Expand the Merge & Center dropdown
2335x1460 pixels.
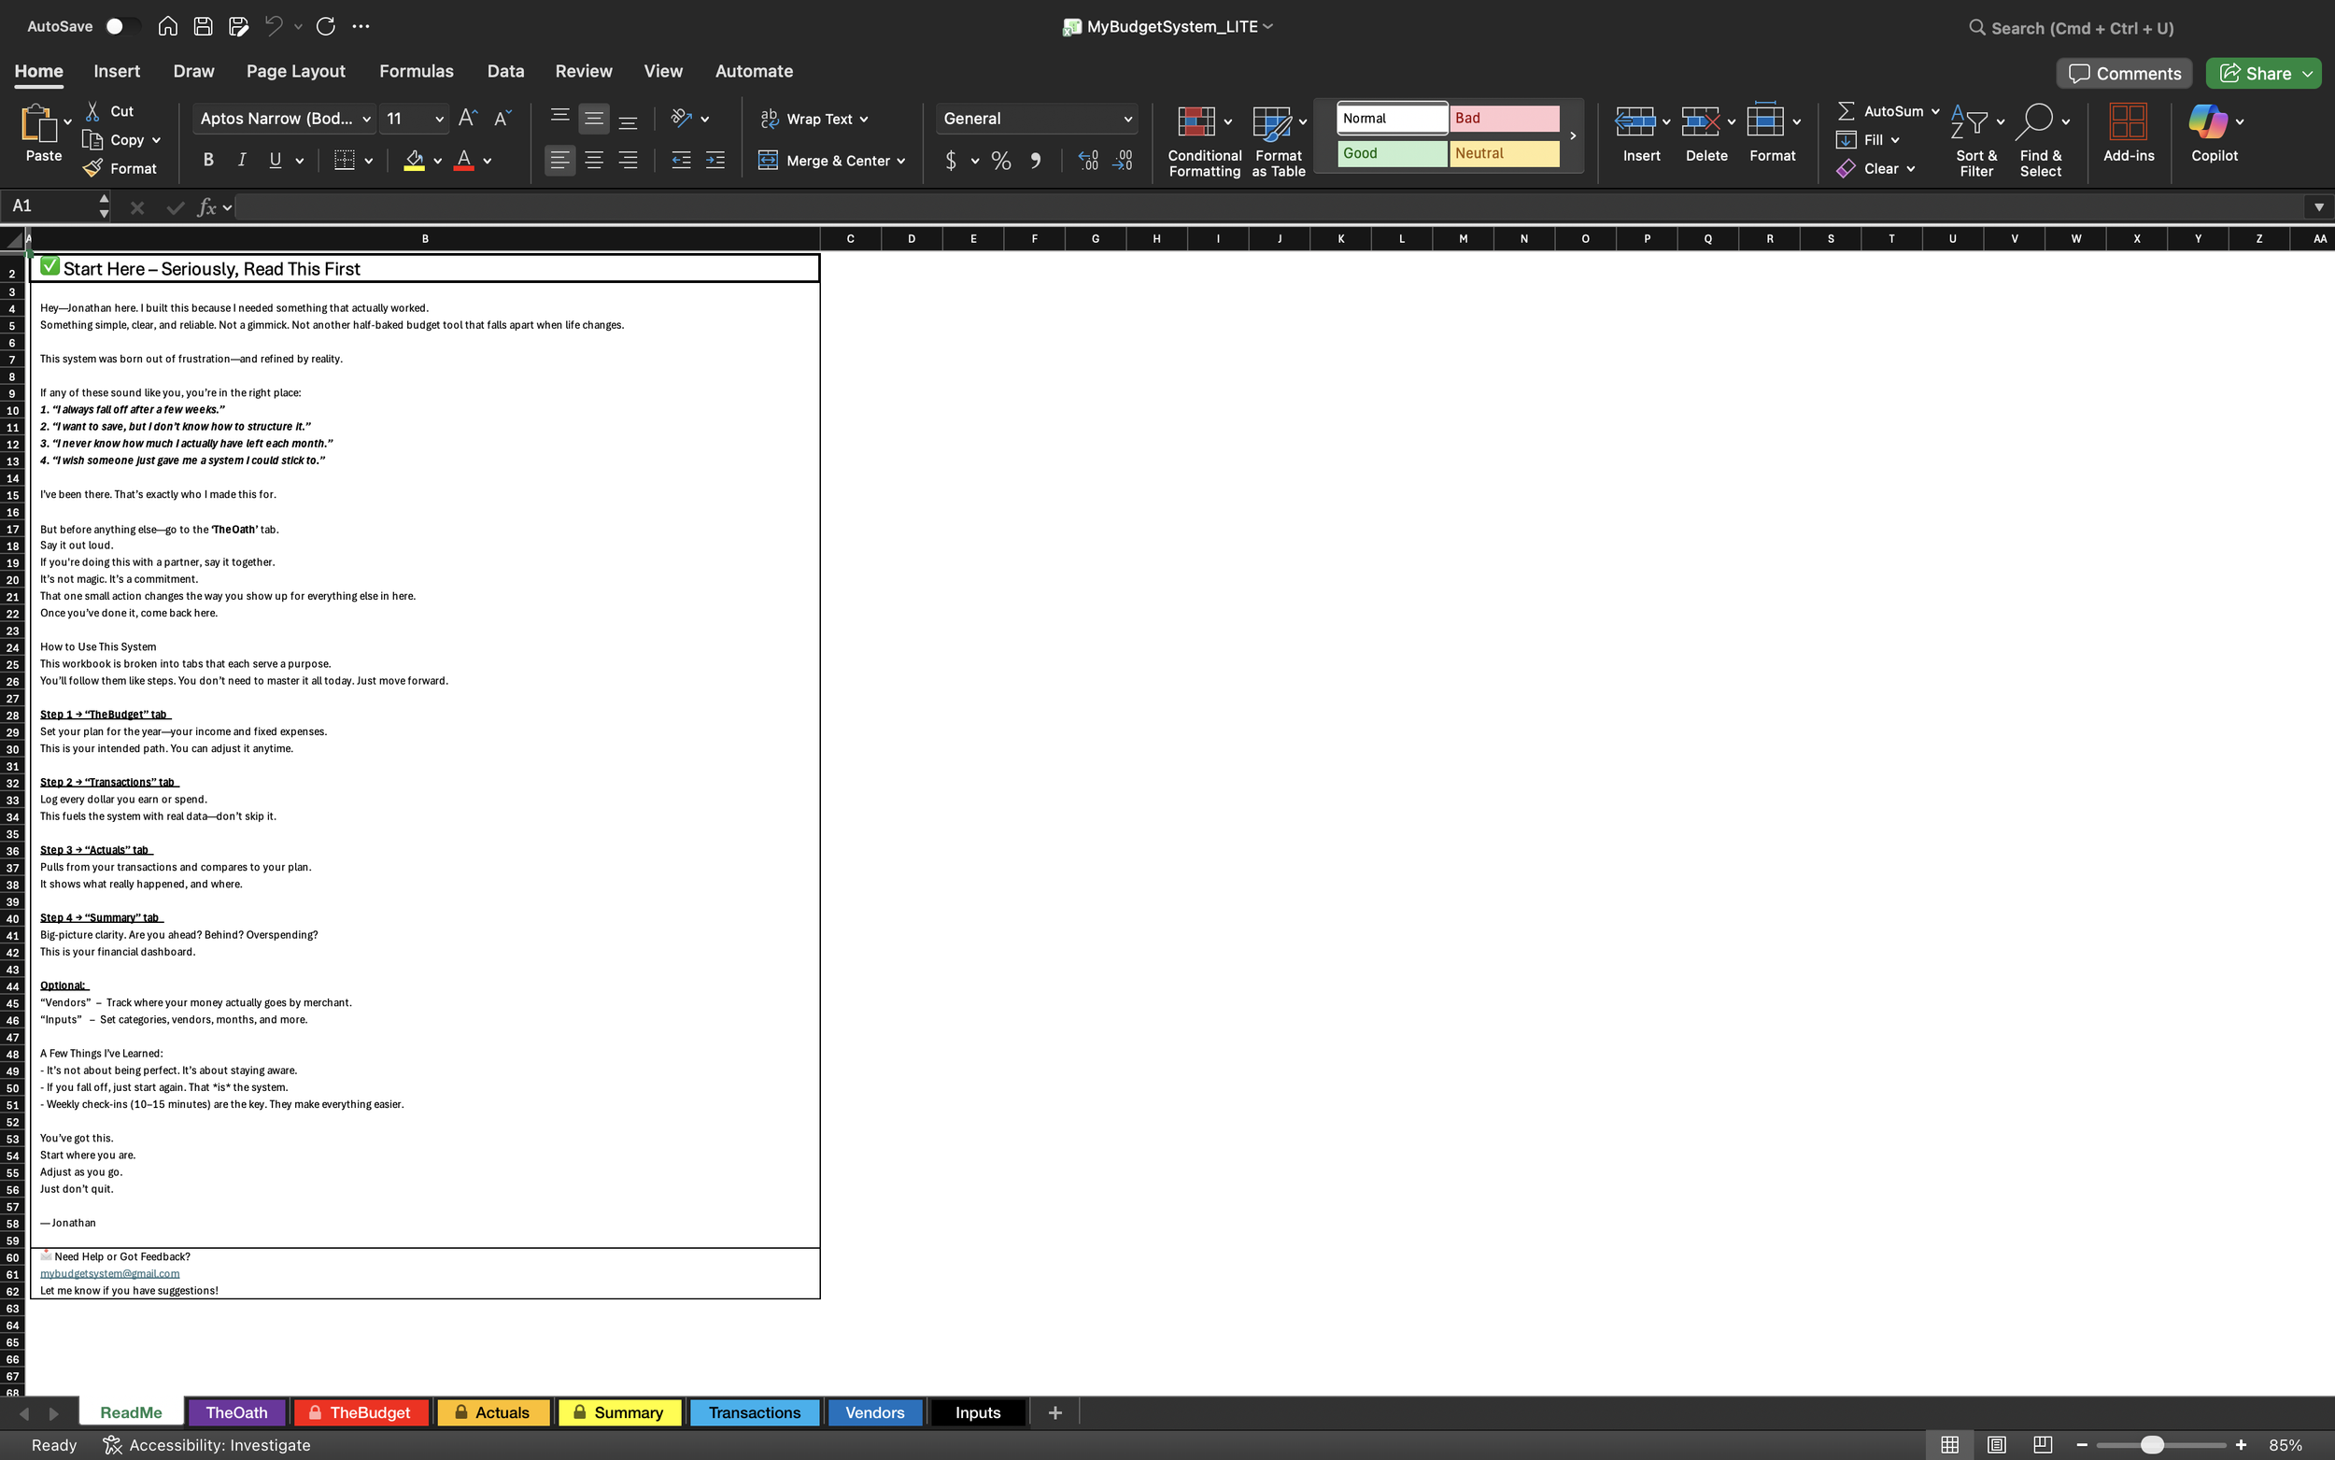point(899,161)
